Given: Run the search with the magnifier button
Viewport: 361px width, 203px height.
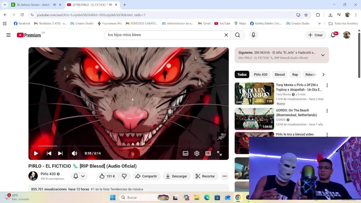Looking at the screenshot, I should pos(237,35).
